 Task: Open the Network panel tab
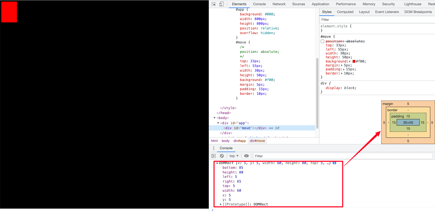point(279,4)
